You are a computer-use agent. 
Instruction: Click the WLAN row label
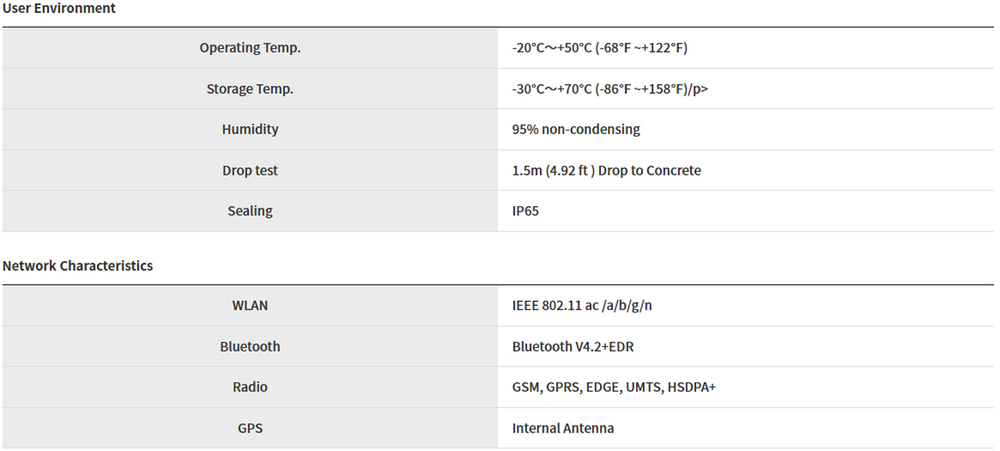[250, 306]
